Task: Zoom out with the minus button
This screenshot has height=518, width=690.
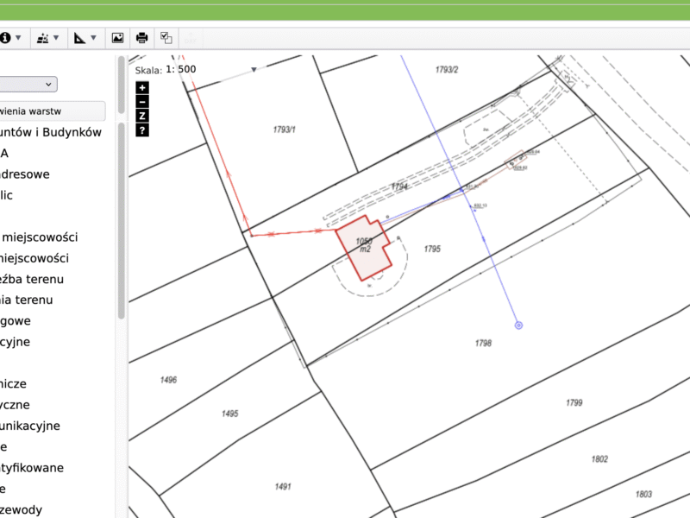Action: coord(142,102)
